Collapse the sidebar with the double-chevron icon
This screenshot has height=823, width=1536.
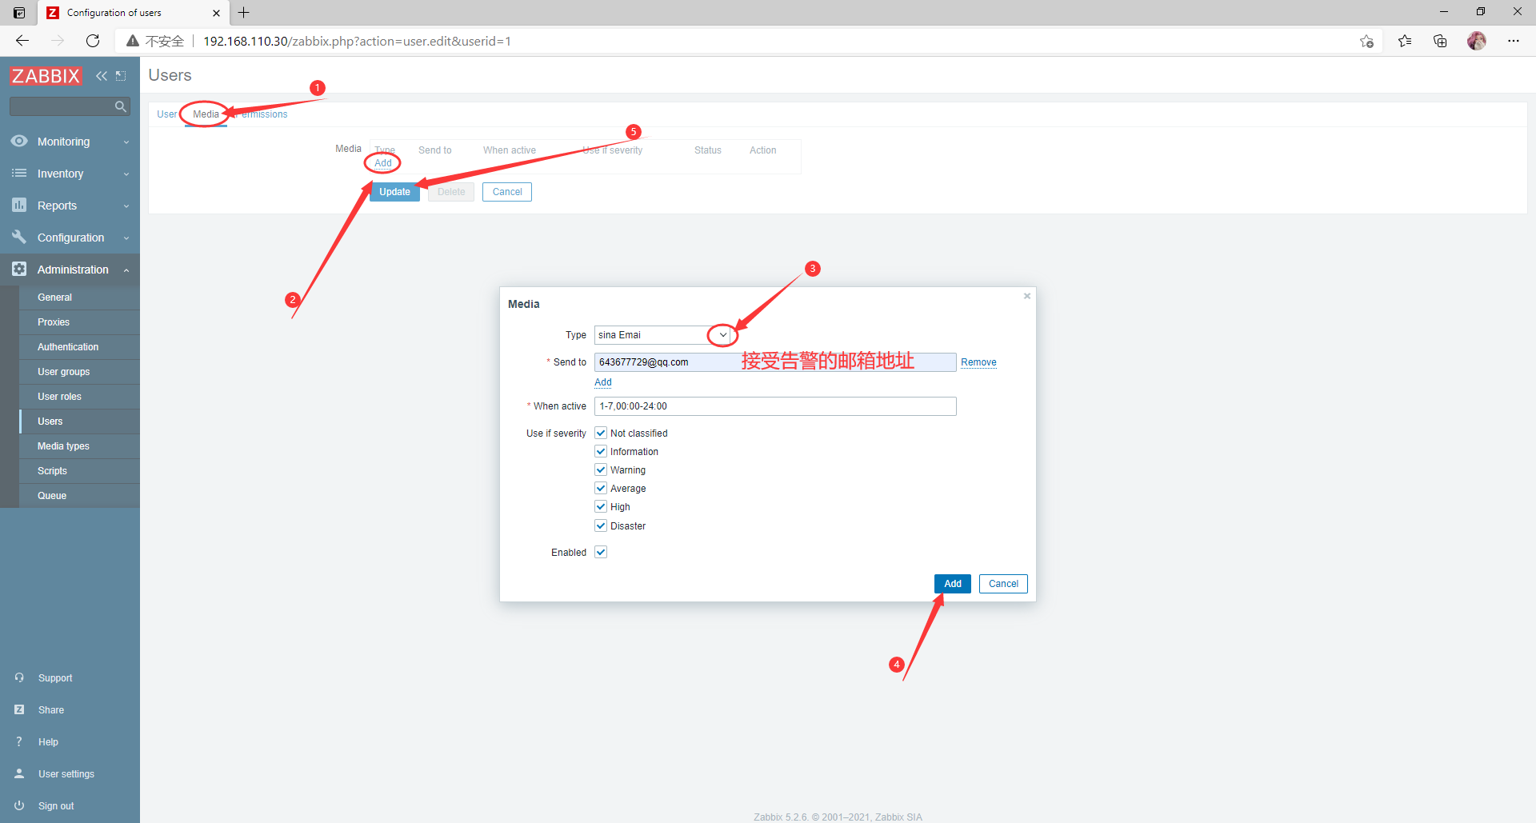click(x=102, y=76)
